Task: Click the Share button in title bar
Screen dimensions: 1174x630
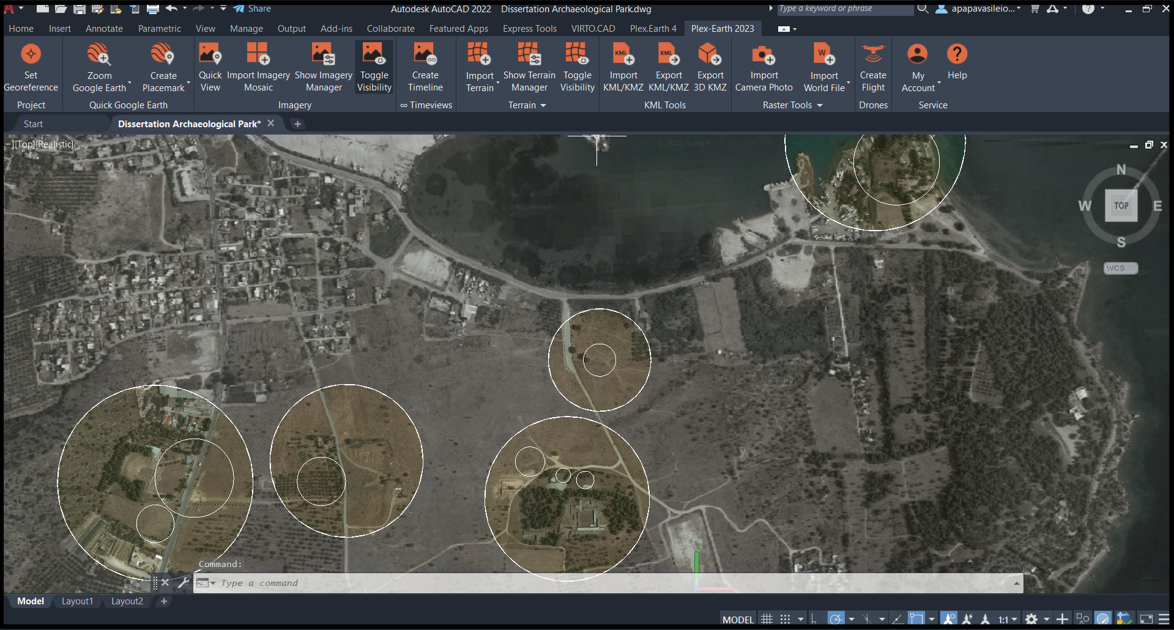Action: tap(252, 9)
